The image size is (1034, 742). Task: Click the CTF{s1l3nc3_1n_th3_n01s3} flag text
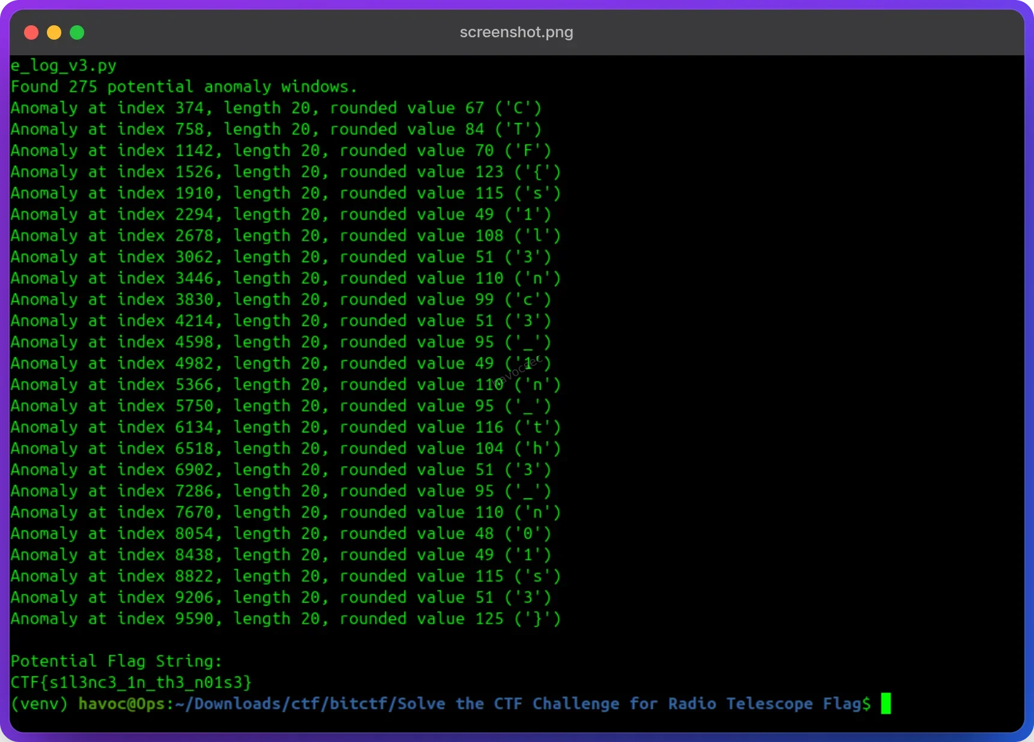(x=131, y=682)
